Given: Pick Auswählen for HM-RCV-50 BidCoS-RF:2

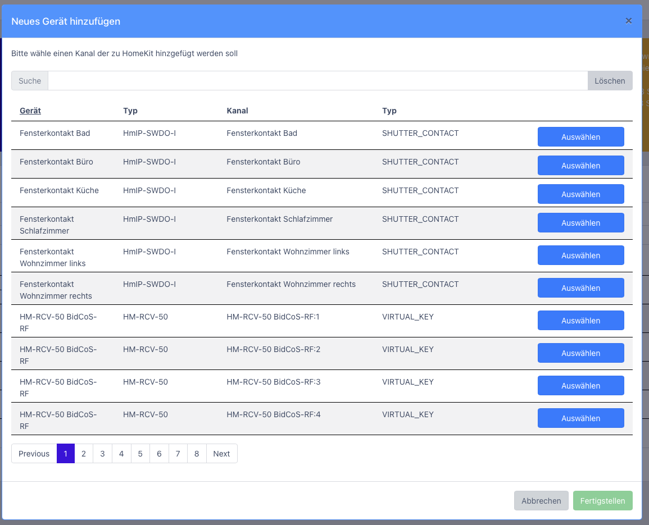Looking at the screenshot, I should tap(580, 353).
